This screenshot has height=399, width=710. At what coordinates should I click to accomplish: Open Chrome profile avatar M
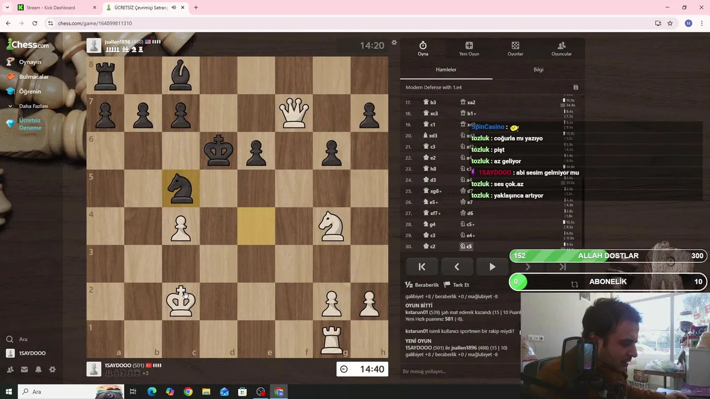point(688,23)
